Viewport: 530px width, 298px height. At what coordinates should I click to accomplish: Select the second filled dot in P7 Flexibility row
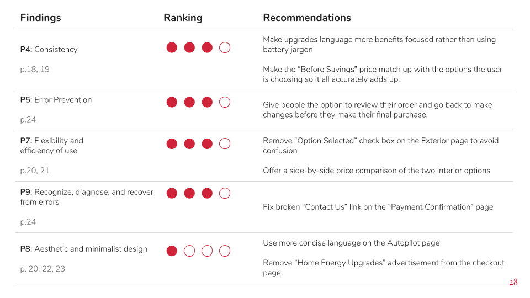(x=189, y=143)
